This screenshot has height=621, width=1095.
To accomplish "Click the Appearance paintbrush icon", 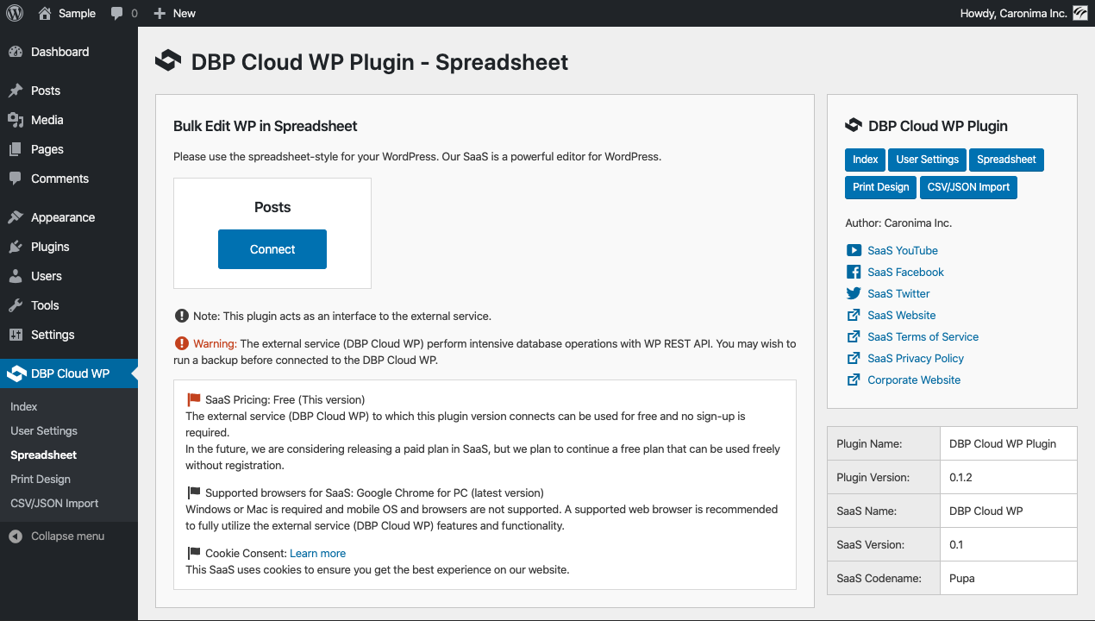I will click(x=16, y=217).
